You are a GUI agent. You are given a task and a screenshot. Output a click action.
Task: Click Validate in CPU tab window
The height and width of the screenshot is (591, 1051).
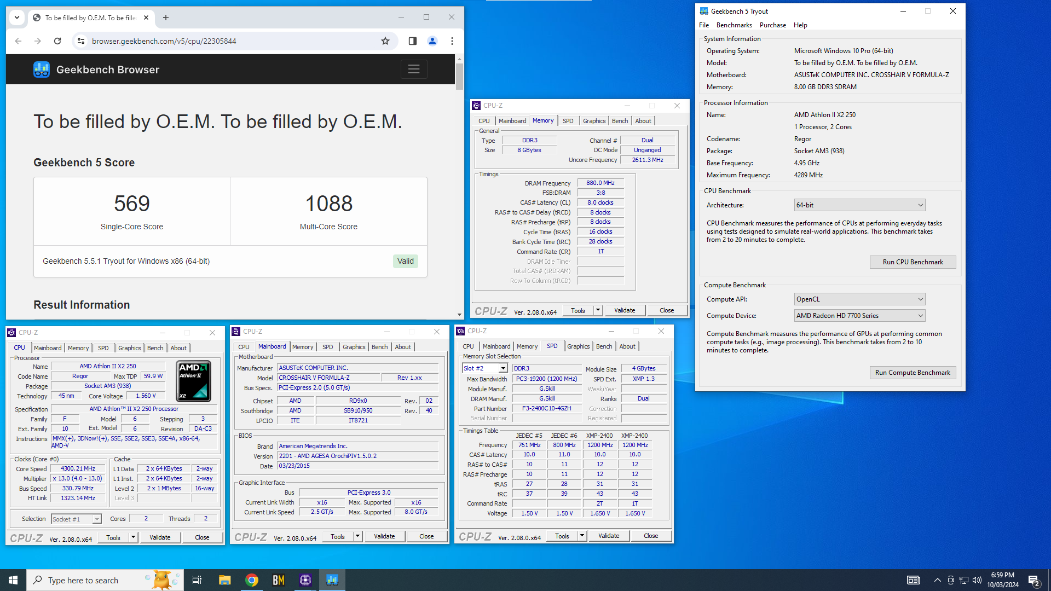point(160,537)
